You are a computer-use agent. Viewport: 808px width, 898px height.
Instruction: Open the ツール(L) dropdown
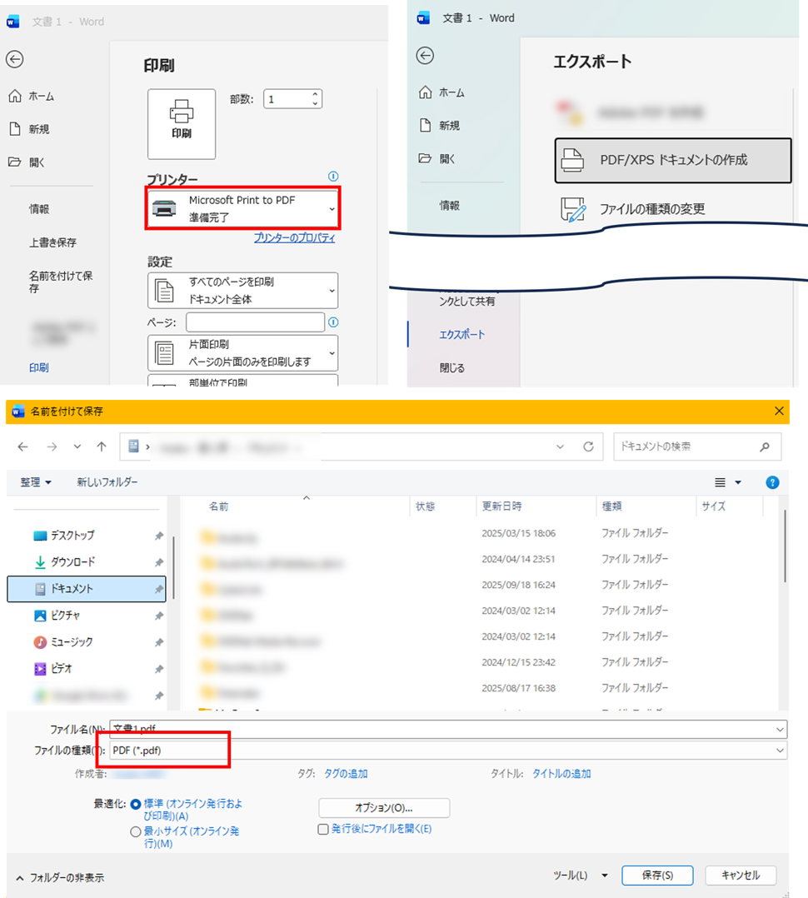point(580,875)
